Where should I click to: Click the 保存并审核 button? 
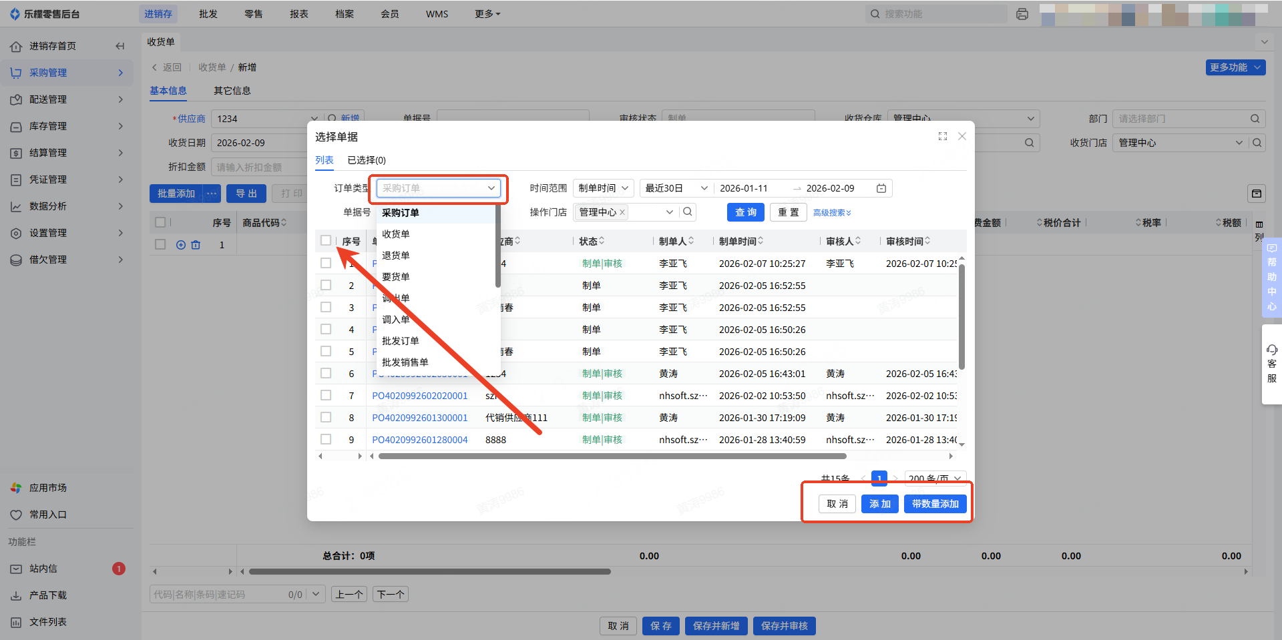coord(785,626)
